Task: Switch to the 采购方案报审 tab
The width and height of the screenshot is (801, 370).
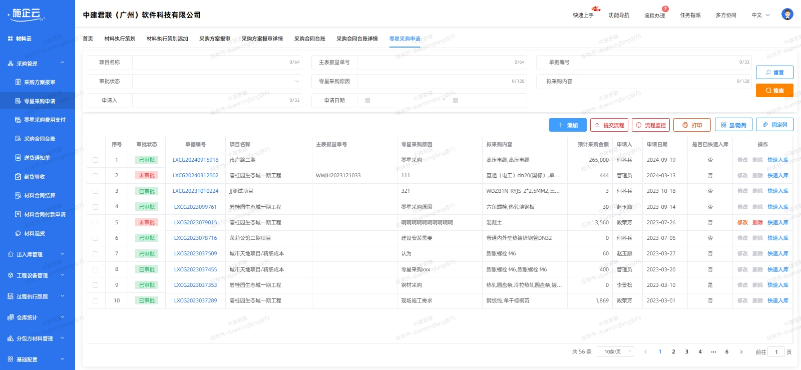Action: pos(214,39)
